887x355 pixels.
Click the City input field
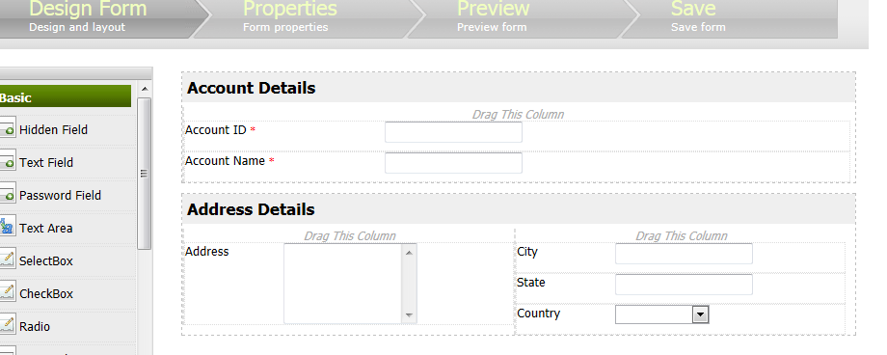click(x=684, y=254)
